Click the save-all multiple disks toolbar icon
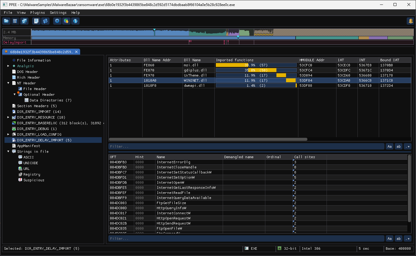416x256 pixels. 24,21
